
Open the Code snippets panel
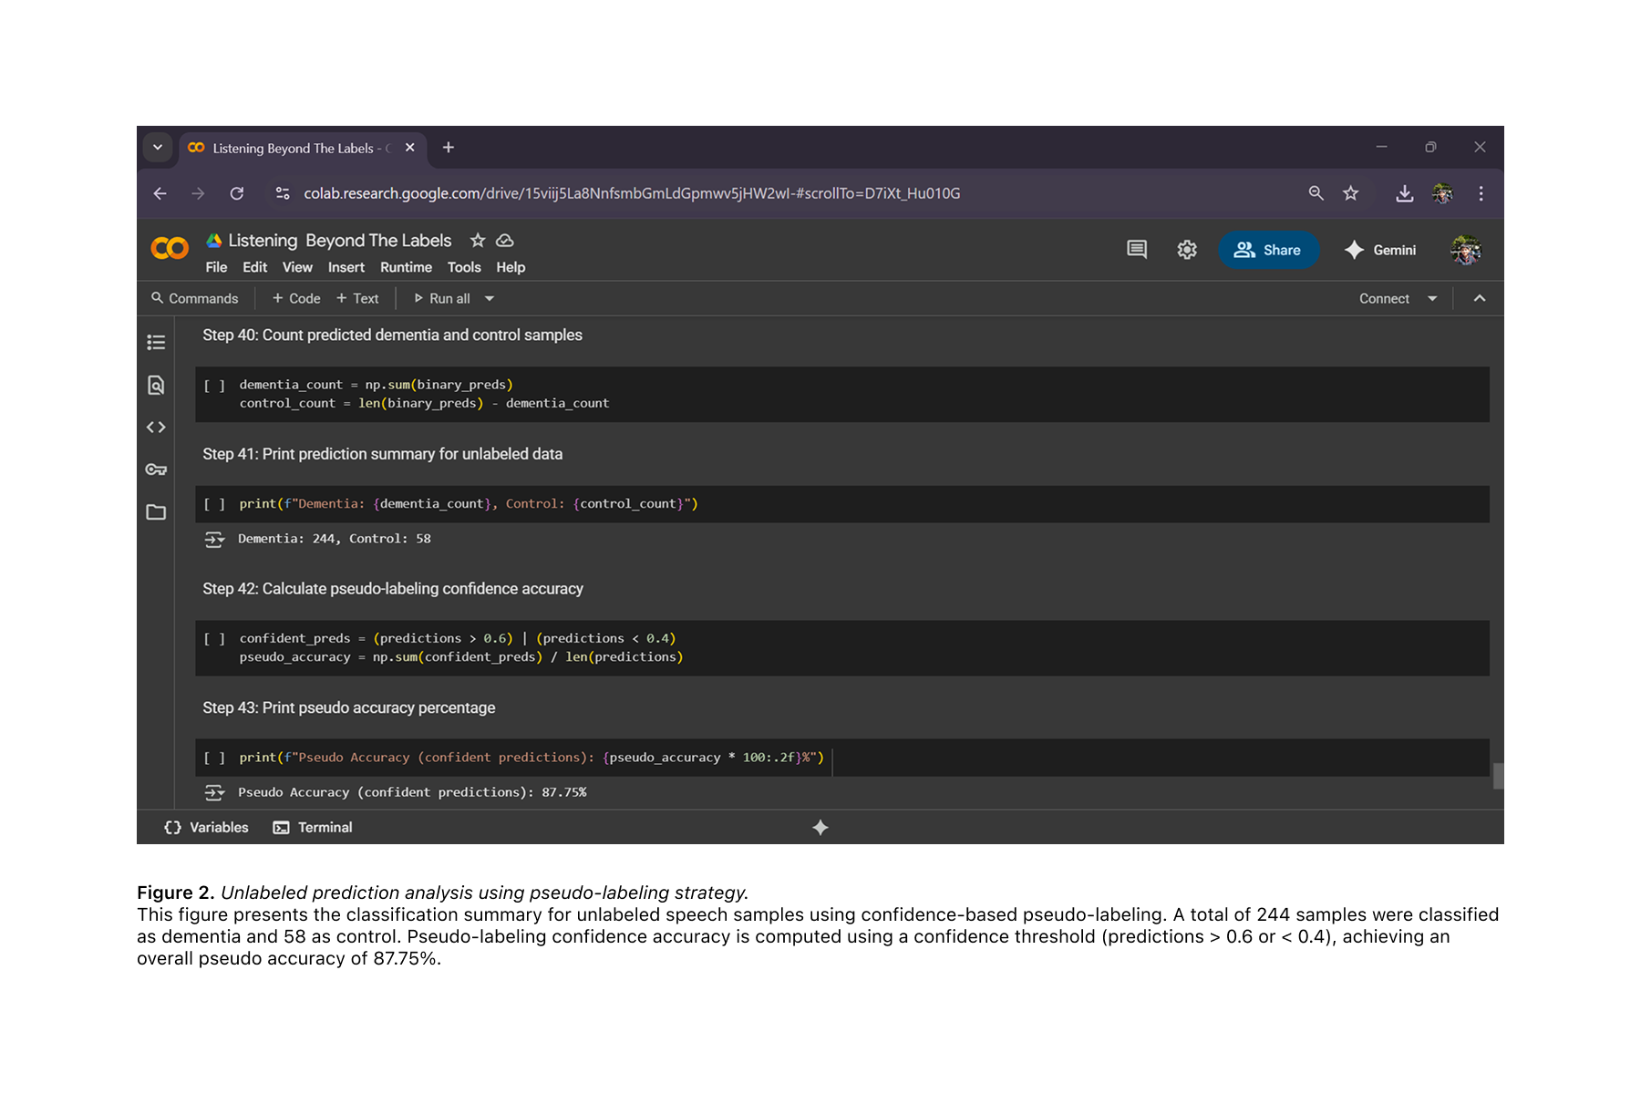[156, 427]
